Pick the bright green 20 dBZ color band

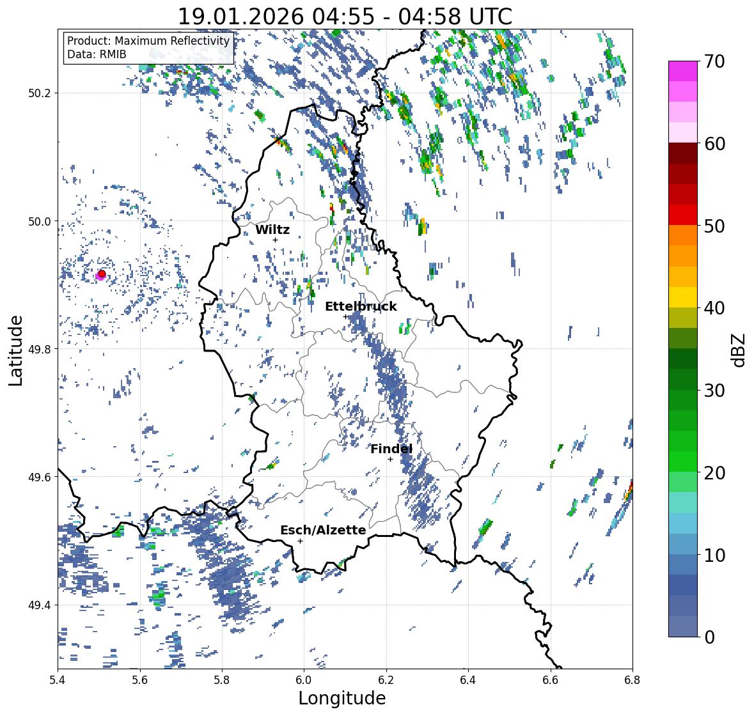click(x=683, y=462)
